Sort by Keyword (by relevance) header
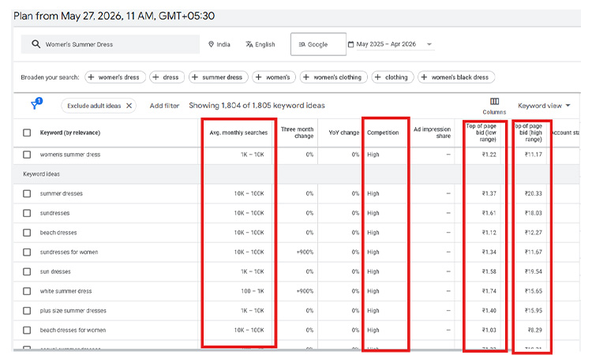 tap(69, 133)
